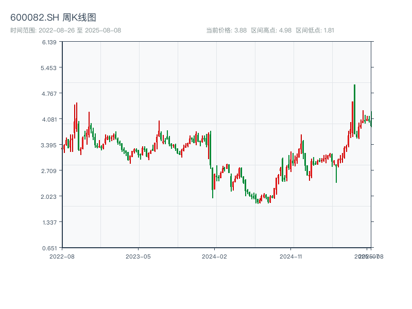Select the 2023-05 x-axis date label
This screenshot has height=309, width=412.
coord(138,256)
